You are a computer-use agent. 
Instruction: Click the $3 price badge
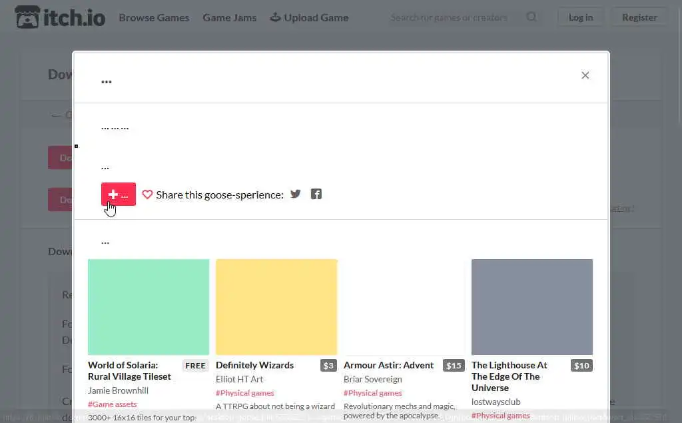[x=328, y=366]
